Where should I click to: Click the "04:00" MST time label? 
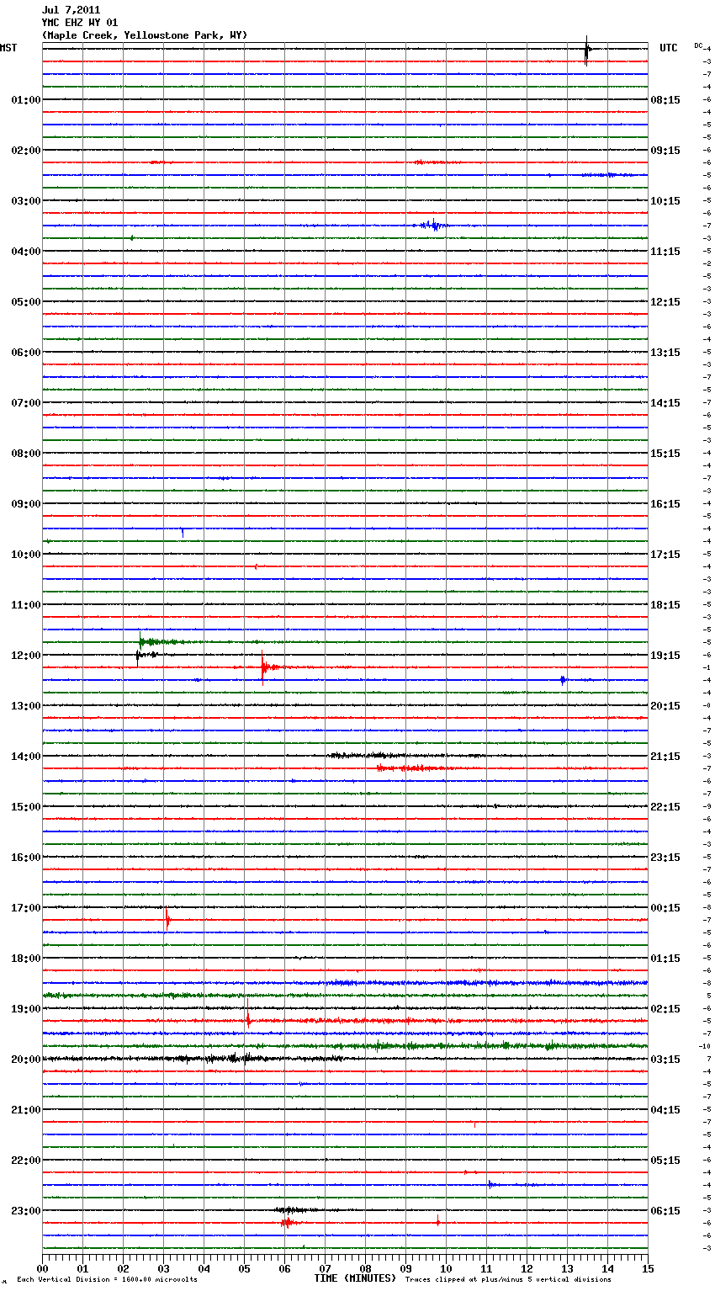coord(26,251)
